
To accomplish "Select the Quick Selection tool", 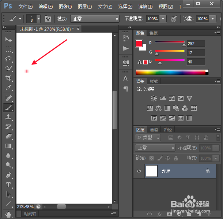I will [8, 68].
